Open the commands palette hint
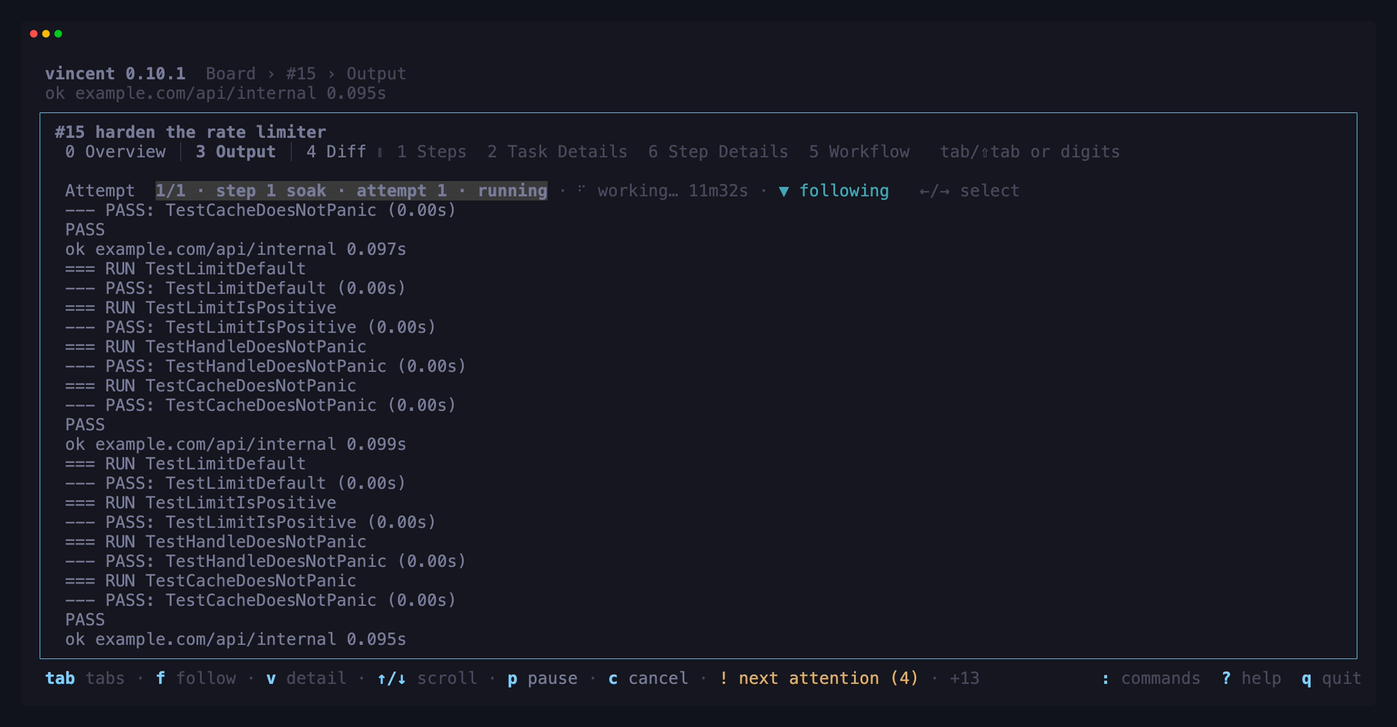This screenshot has width=1397, height=727. tap(1151, 678)
